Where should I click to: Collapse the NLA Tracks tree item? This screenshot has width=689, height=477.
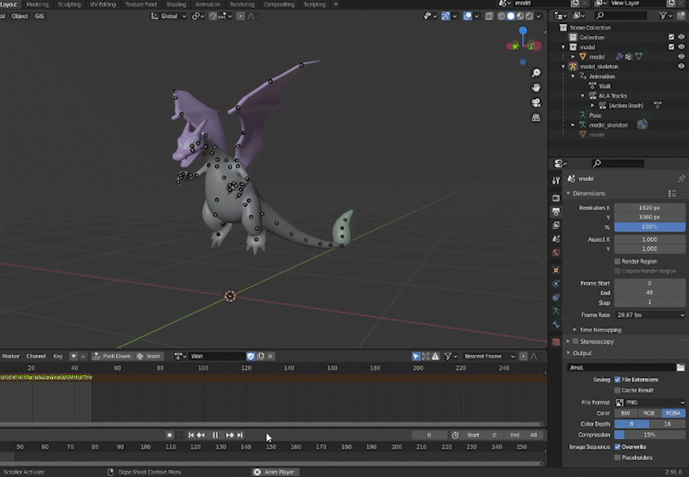click(x=583, y=96)
